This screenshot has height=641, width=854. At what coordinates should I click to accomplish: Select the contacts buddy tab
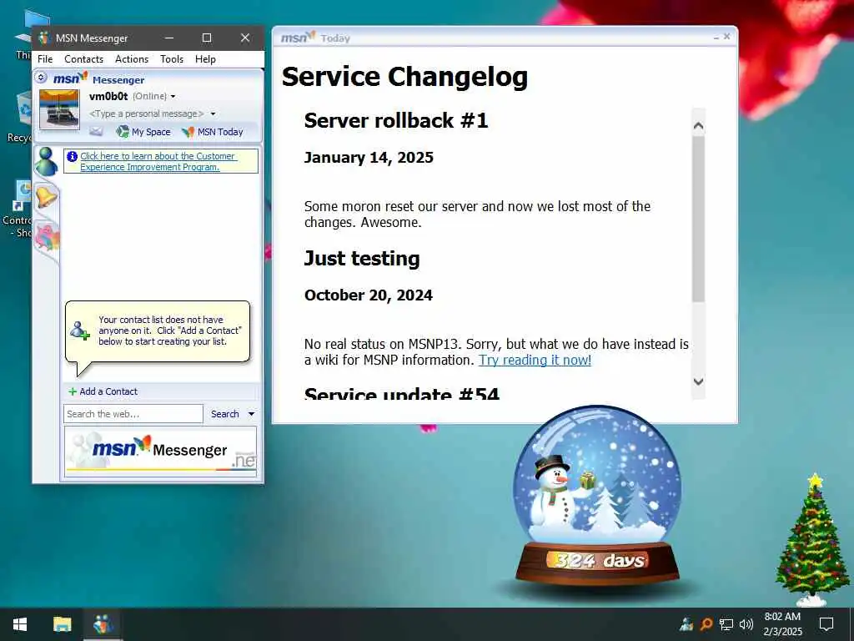tap(47, 161)
